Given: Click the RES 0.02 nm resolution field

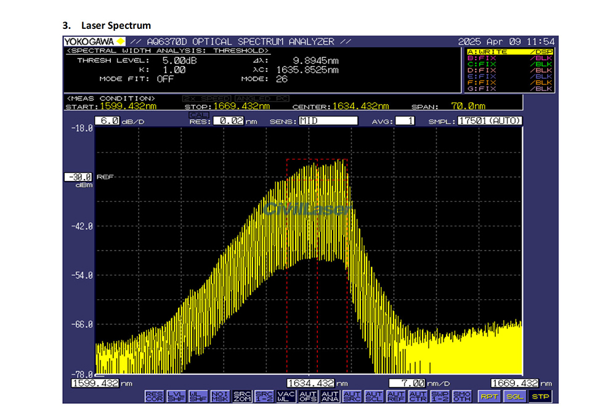Looking at the screenshot, I should pyautogui.click(x=228, y=121).
